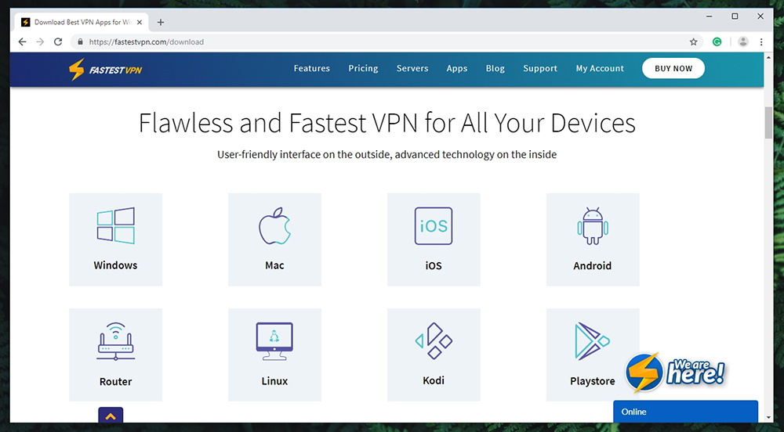Open Features in site navigation

[x=311, y=68]
